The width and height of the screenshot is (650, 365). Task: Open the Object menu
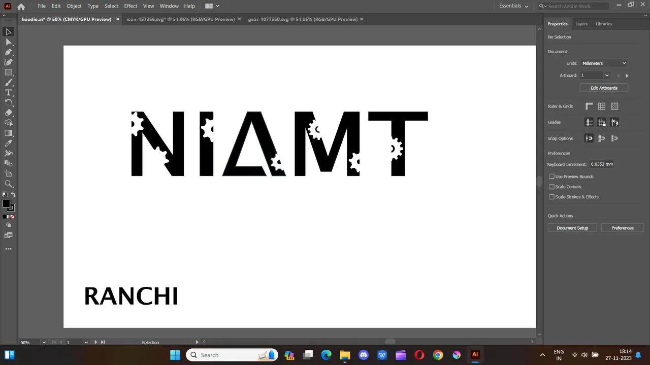coord(74,6)
